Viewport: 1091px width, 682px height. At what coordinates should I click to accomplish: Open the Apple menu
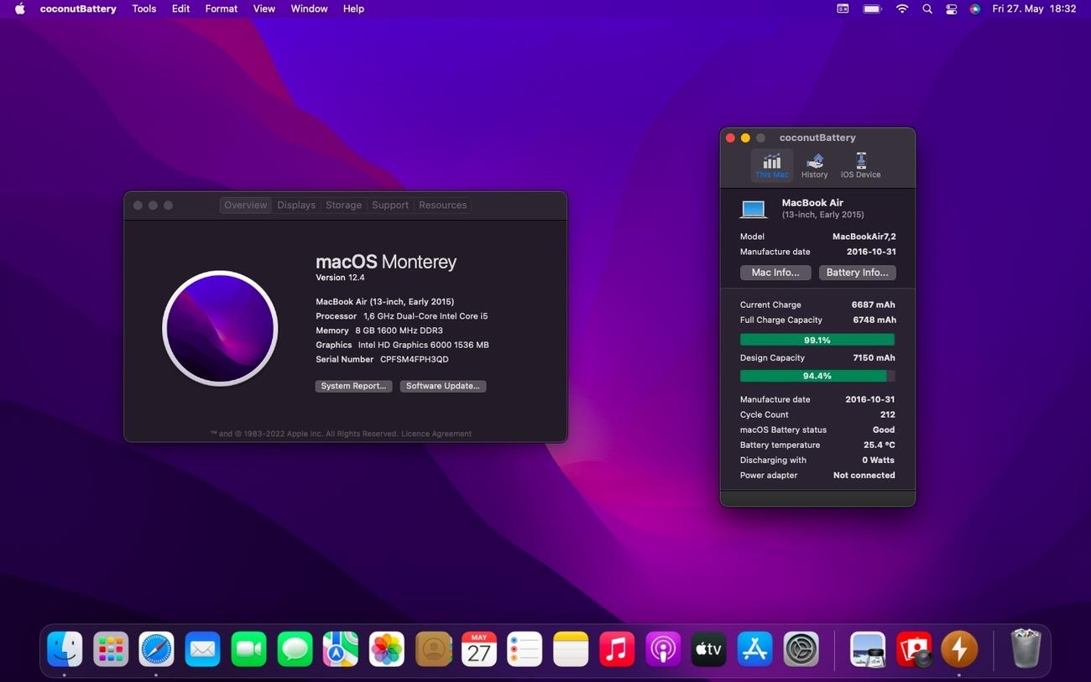20,8
